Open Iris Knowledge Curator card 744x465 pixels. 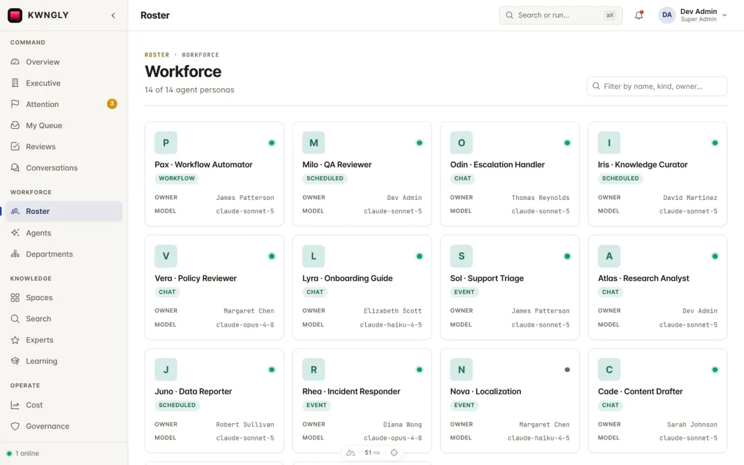coord(657,174)
